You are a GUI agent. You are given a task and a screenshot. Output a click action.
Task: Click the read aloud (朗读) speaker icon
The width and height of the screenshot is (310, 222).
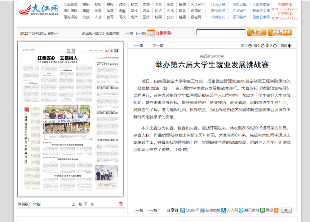[x=290, y=46]
